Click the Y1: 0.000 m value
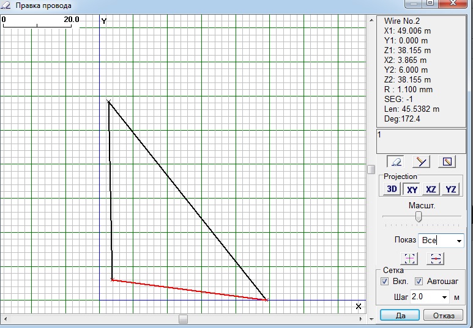The image size is (473, 328). [406, 40]
